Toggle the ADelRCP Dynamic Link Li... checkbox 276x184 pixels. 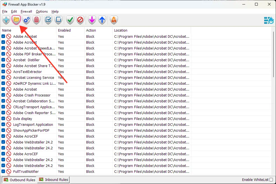3,83
